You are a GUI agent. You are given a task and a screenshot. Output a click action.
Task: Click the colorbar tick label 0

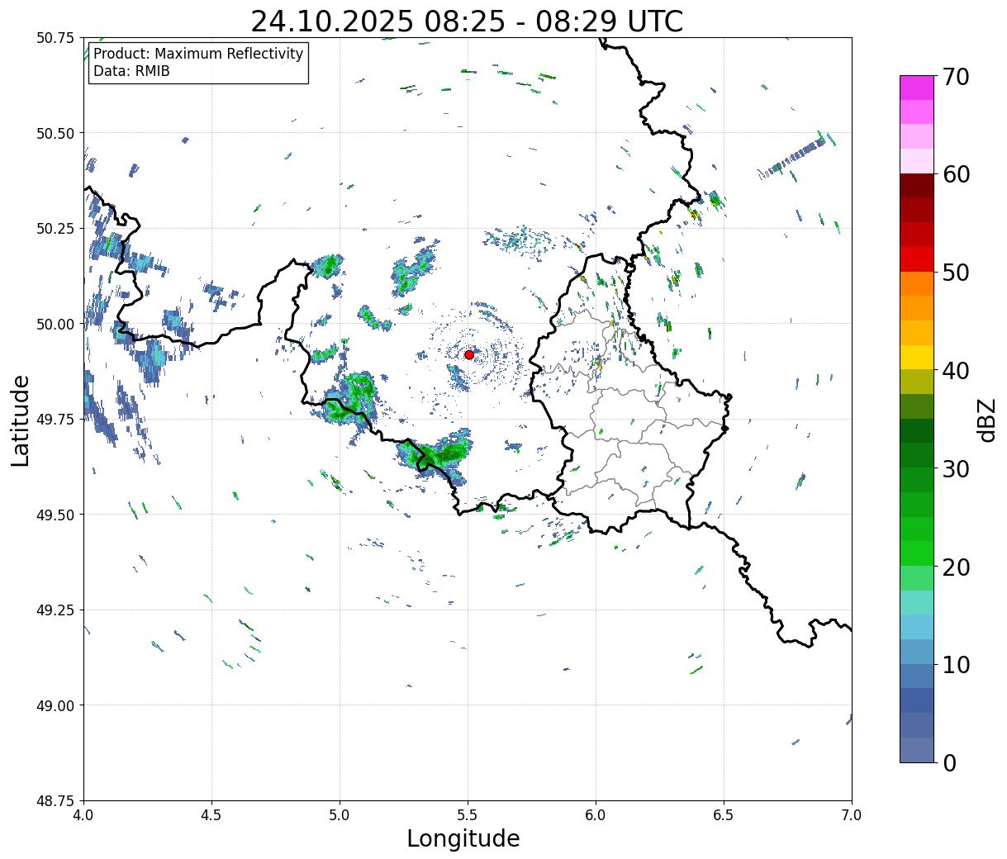(x=948, y=763)
